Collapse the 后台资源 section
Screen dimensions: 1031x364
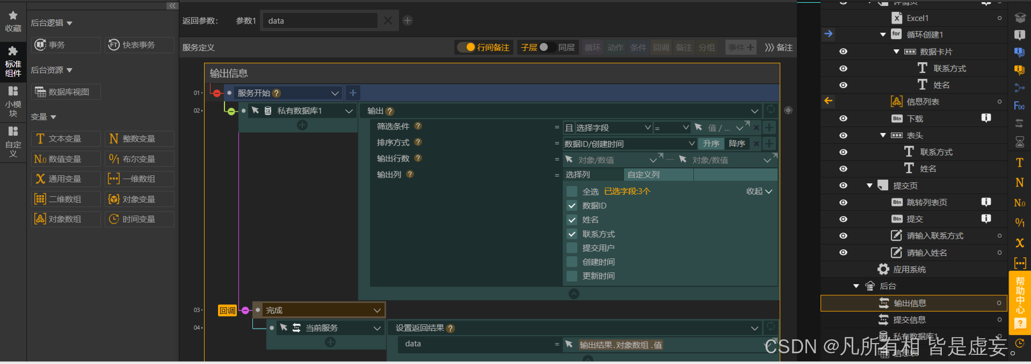pos(69,70)
